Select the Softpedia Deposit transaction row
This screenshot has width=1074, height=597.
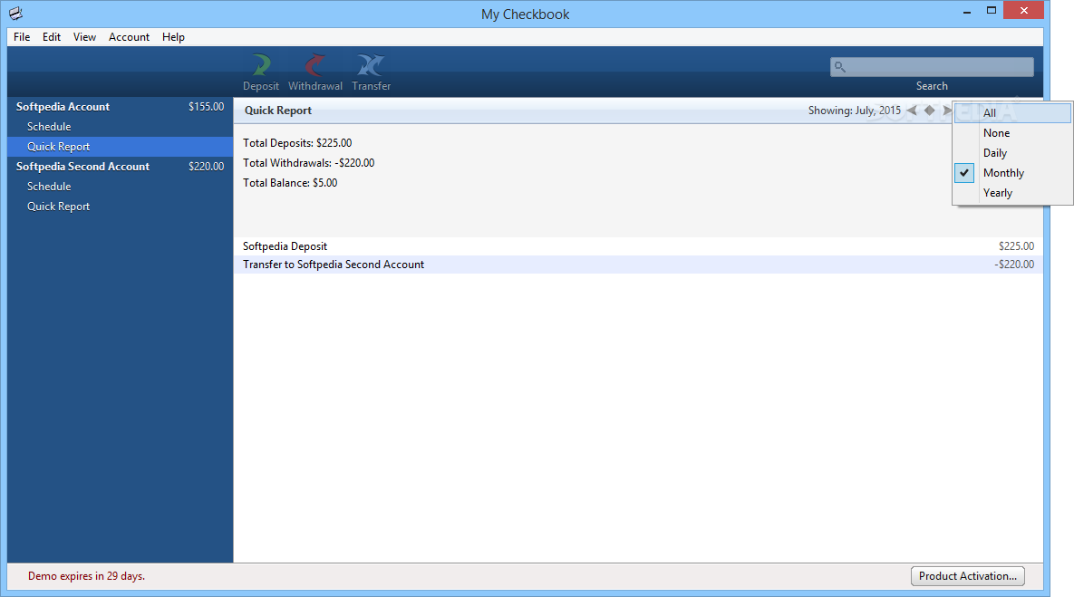point(638,246)
